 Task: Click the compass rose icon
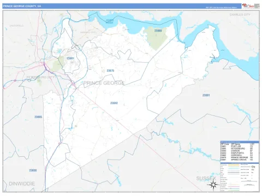tap(213, 185)
